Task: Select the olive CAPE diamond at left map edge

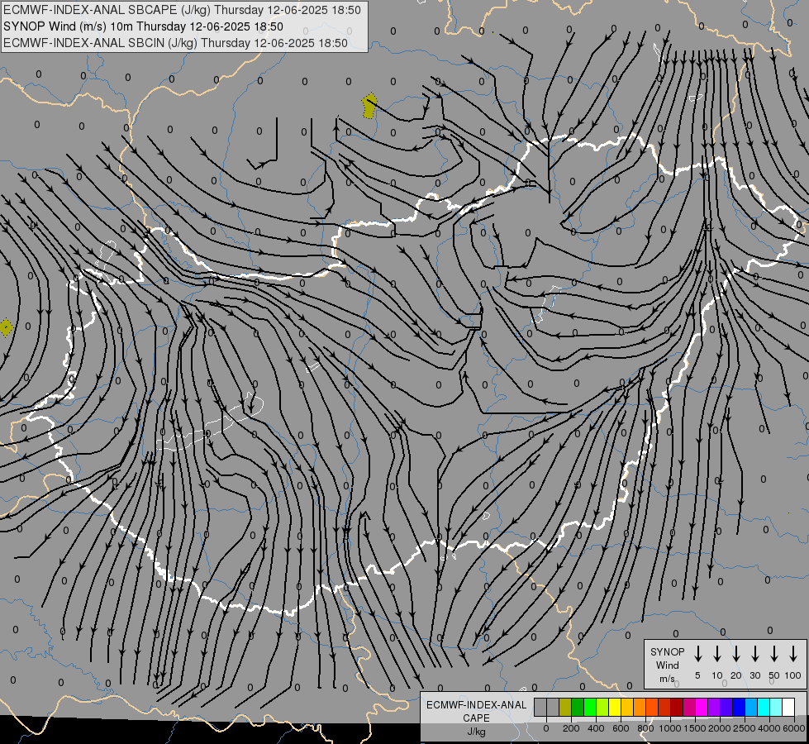Action: pyautogui.click(x=6, y=327)
